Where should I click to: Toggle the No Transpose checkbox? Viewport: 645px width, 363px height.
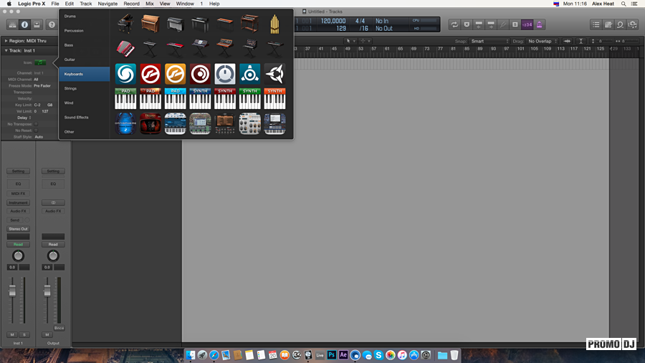click(36, 124)
